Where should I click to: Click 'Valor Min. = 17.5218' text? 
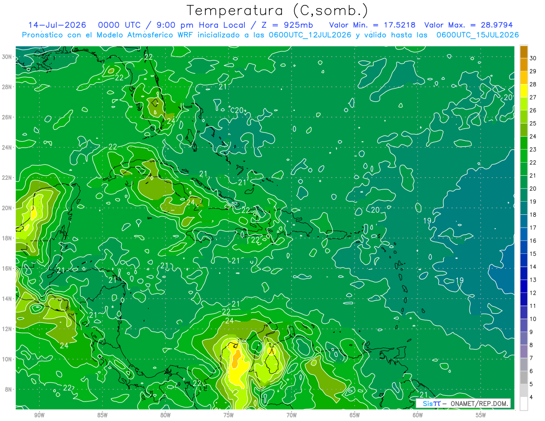[x=372, y=25]
